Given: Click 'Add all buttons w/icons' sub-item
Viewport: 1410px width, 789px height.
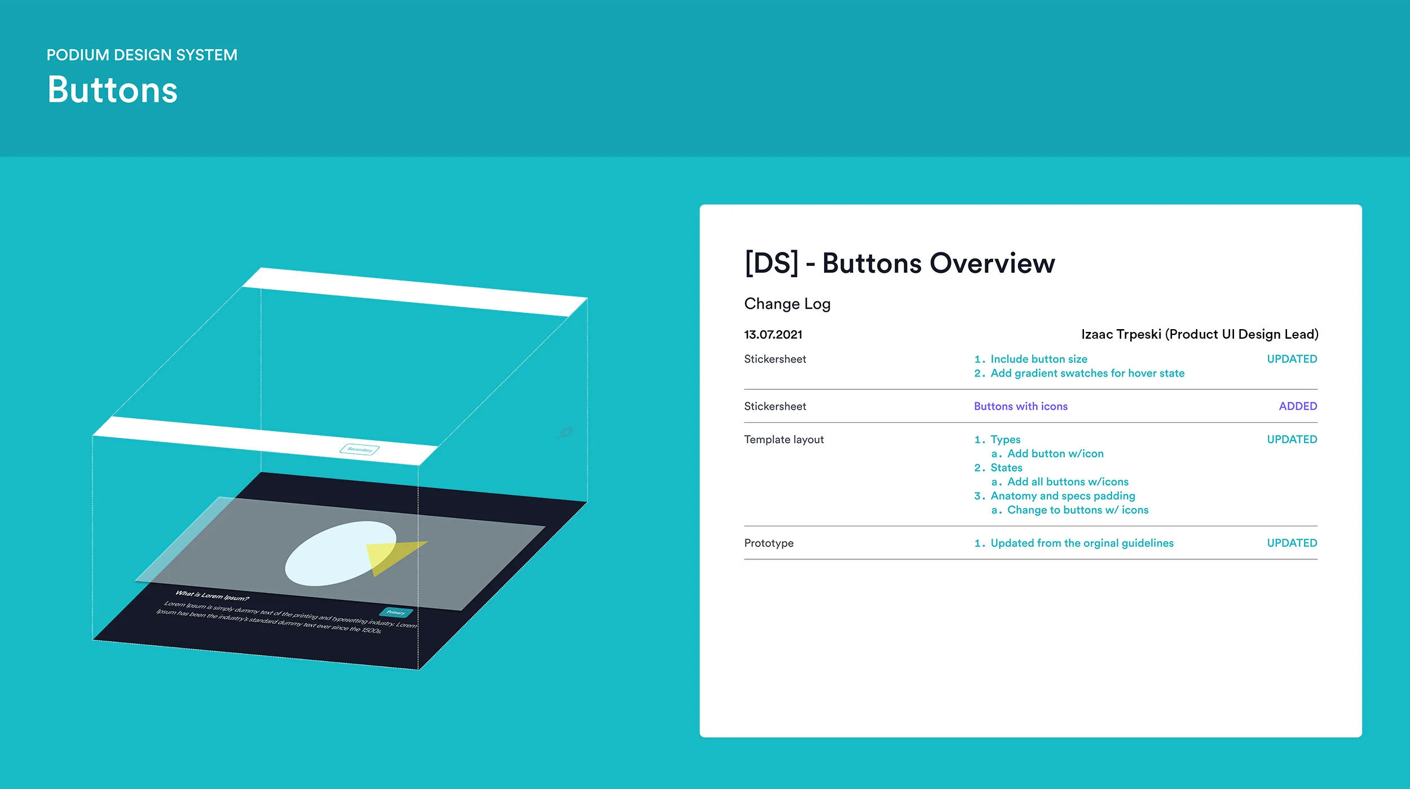Looking at the screenshot, I should (1068, 482).
